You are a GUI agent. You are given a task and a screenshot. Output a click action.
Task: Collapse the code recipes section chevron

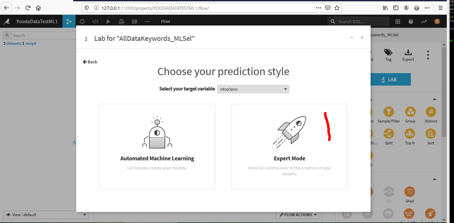(x=434, y=179)
